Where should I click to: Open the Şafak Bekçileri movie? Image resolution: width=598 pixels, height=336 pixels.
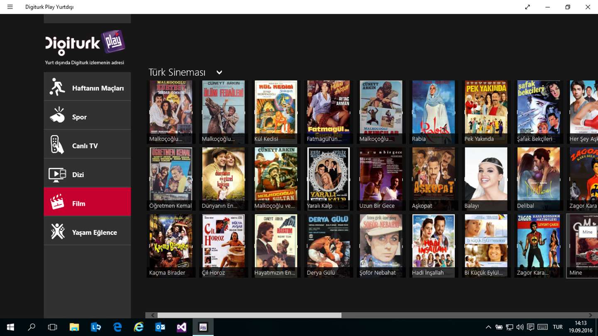(x=538, y=112)
